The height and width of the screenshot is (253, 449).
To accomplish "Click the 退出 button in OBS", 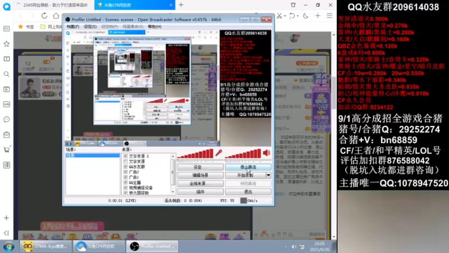I will [x=248, y=192].
